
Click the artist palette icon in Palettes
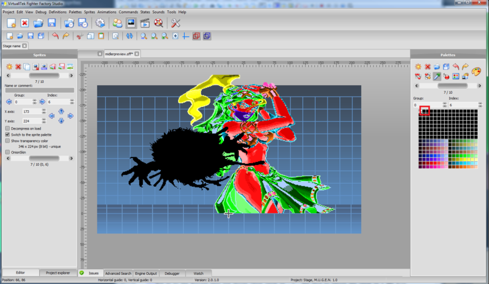click(476, 71)
